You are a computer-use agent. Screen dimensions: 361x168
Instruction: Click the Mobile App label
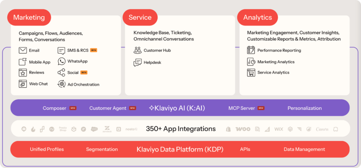click(x=39, y=62)
